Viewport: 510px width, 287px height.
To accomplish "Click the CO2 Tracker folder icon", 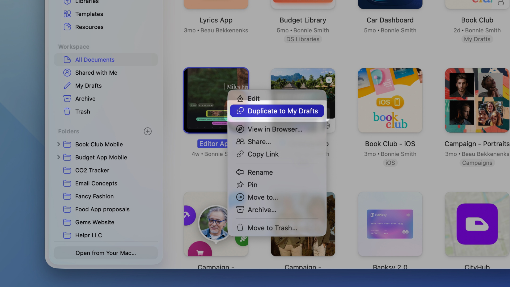I will pos(67,170).
